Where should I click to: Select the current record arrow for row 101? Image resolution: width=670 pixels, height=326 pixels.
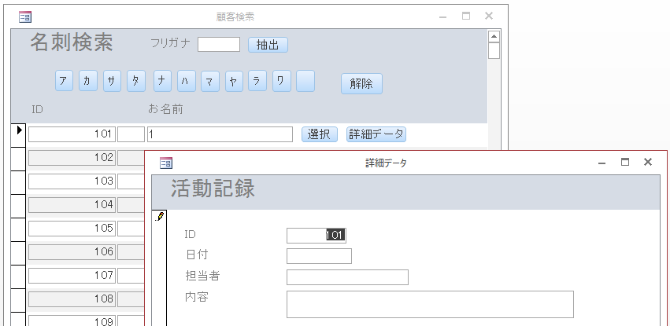coord(19,131)
